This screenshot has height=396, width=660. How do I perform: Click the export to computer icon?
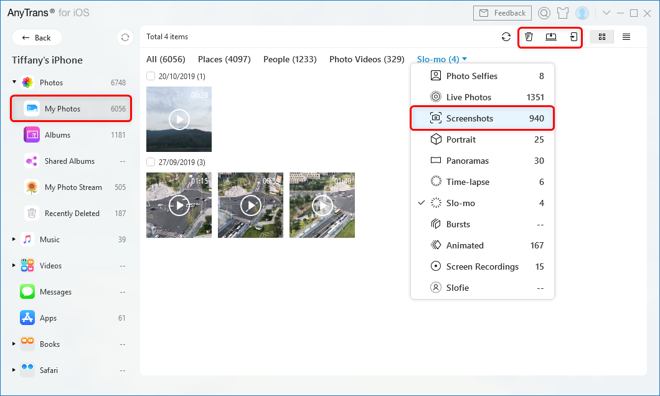(x=551, y=37)
